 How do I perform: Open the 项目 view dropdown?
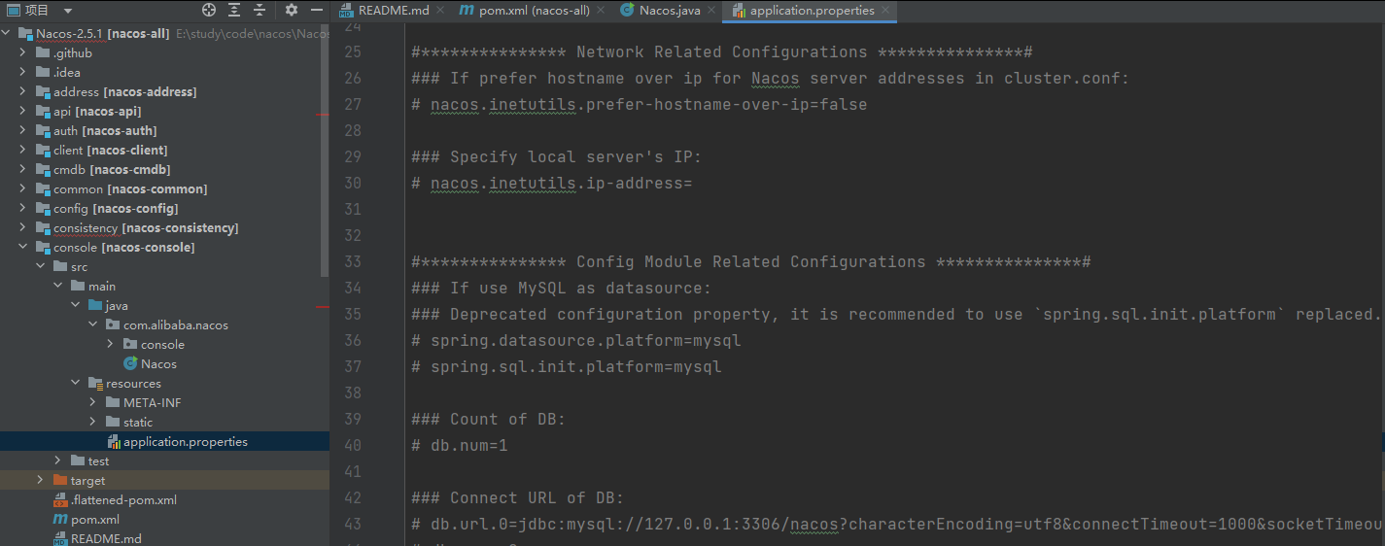coord(67,11)
